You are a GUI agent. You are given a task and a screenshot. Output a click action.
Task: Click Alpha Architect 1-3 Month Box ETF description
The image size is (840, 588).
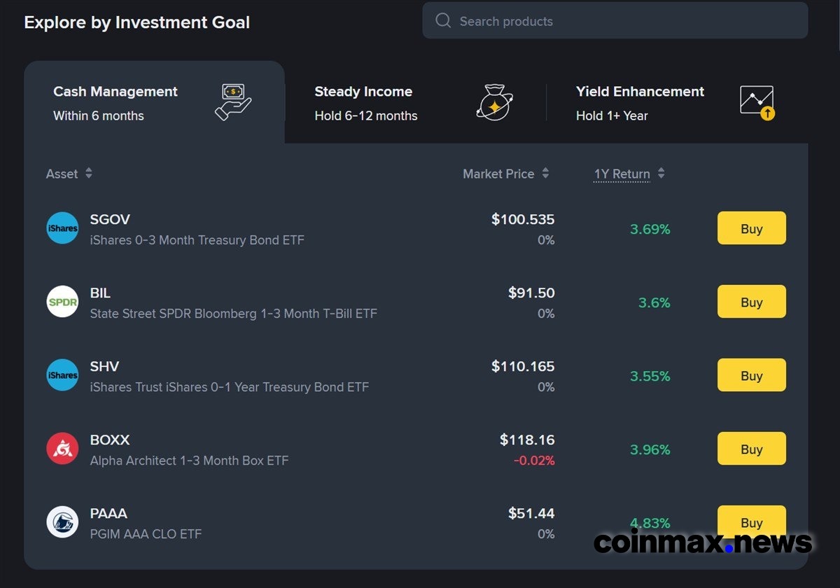pyautogui.click(x=189, y=461)
